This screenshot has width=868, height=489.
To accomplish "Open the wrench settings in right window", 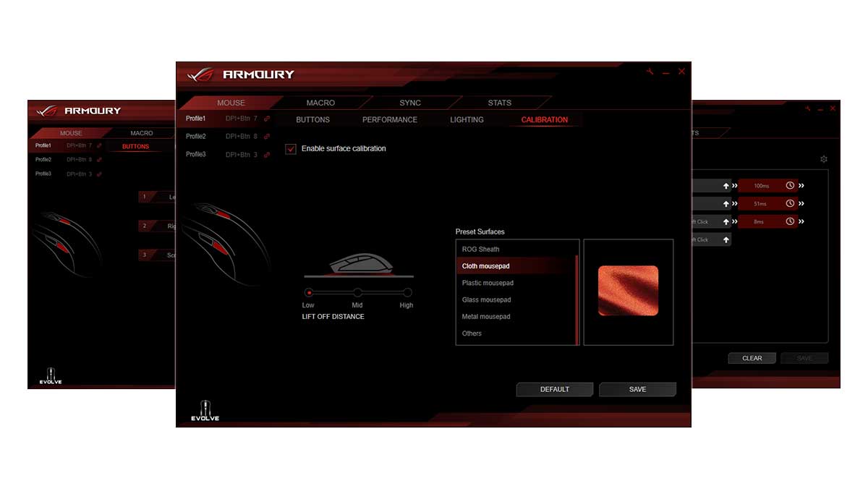I will [x=808, y=109].
